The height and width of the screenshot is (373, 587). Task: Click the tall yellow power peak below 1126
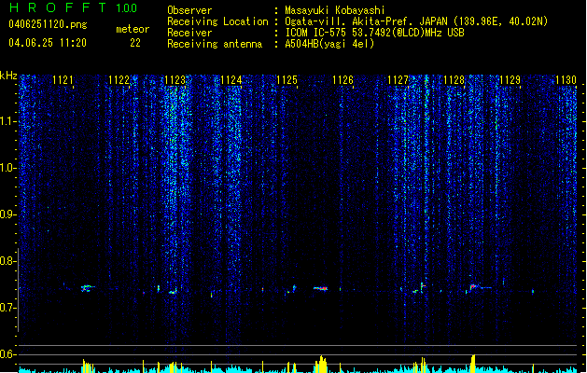pyautogui.click(x=321, y=364)
